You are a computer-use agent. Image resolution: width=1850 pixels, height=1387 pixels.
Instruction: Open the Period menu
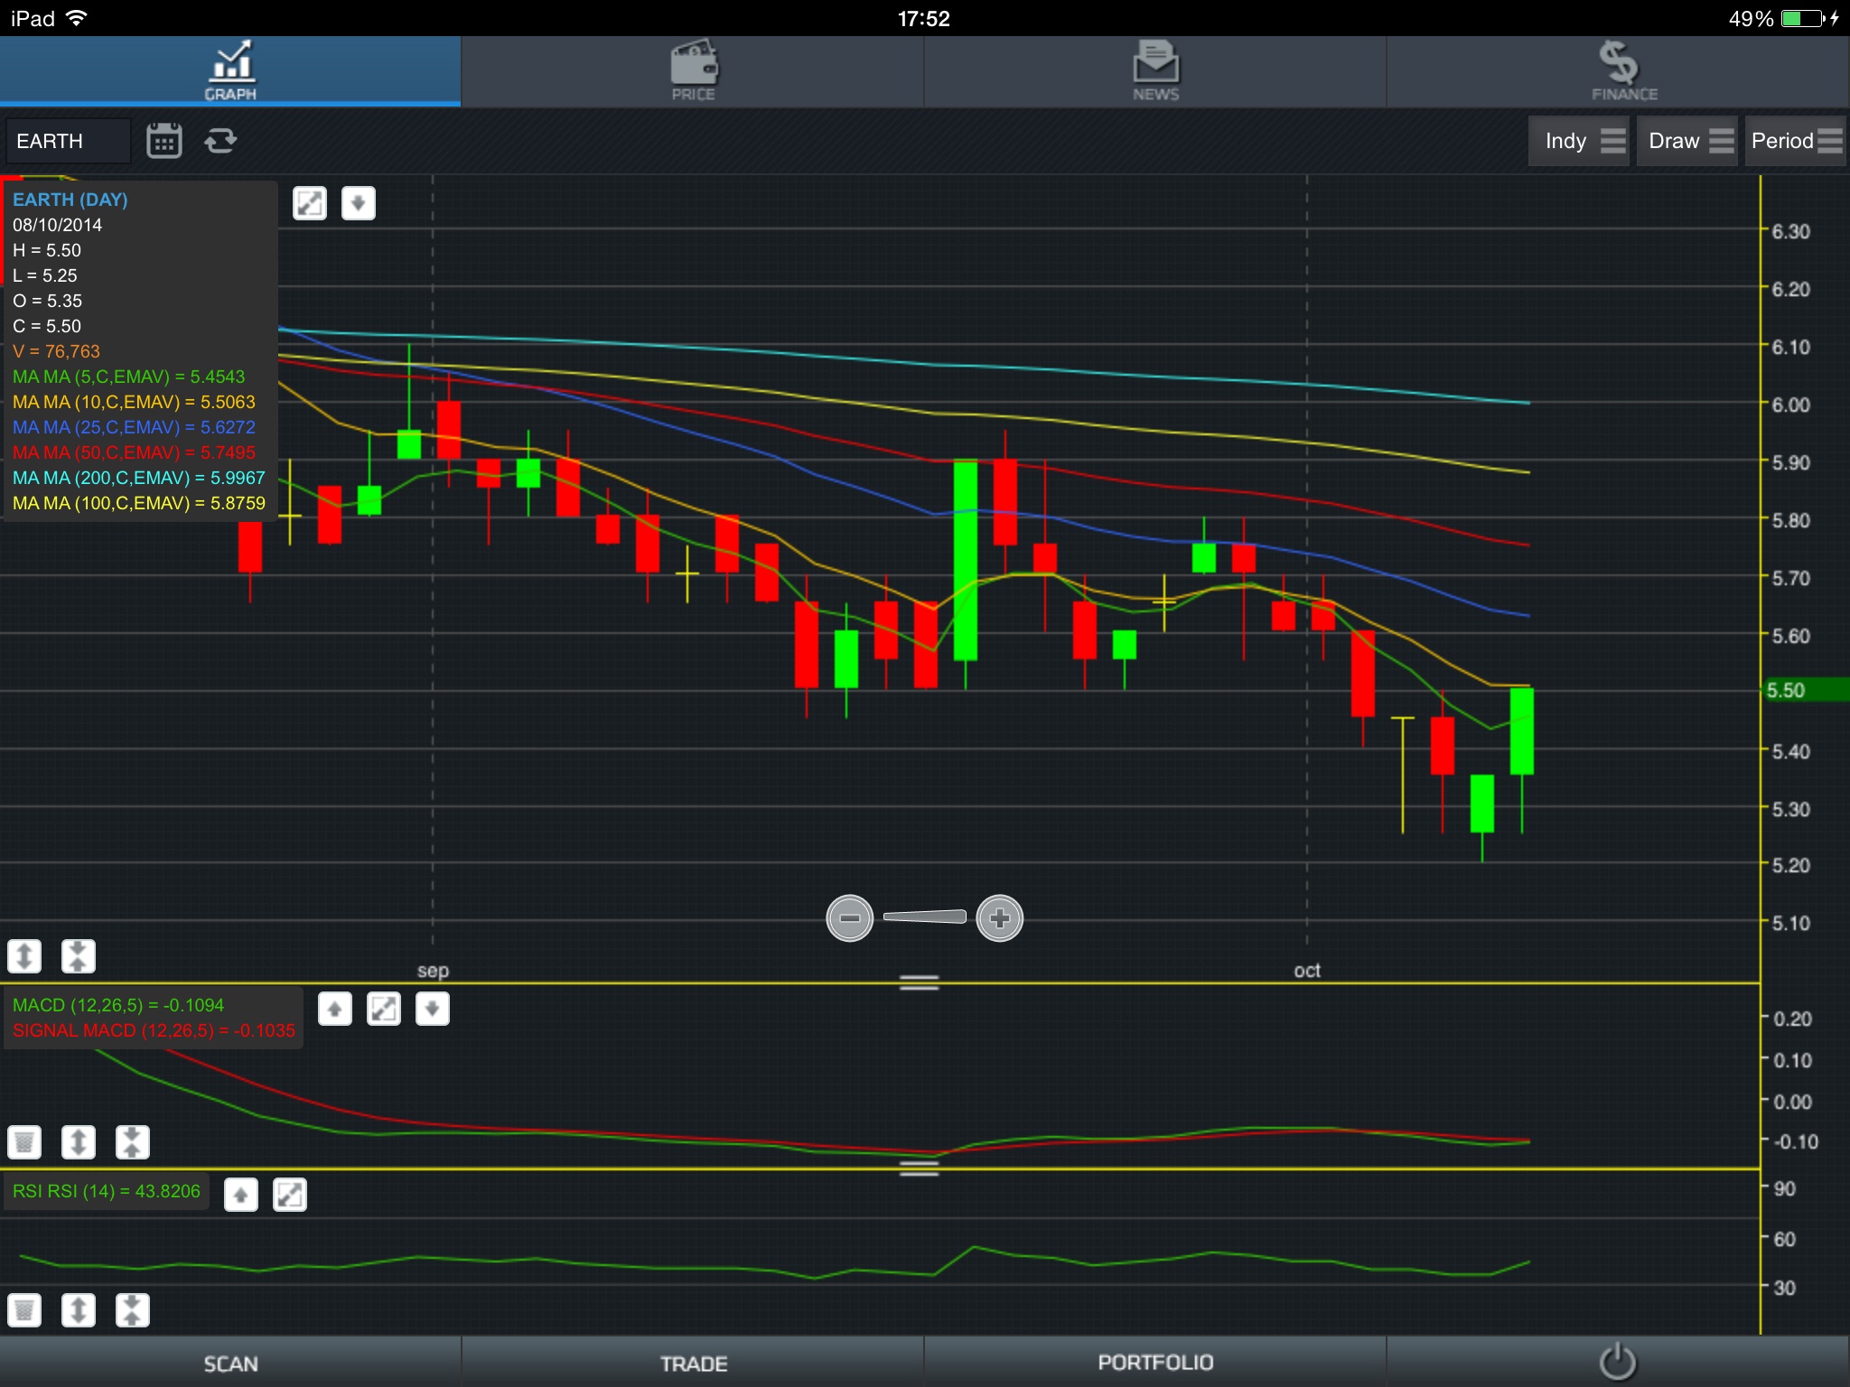1796,141
